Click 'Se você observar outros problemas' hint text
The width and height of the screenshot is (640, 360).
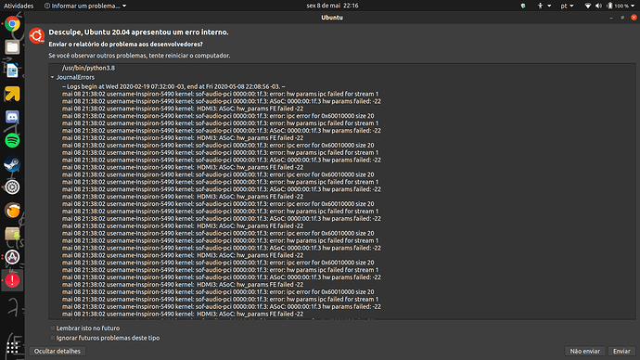coord(139,56)
